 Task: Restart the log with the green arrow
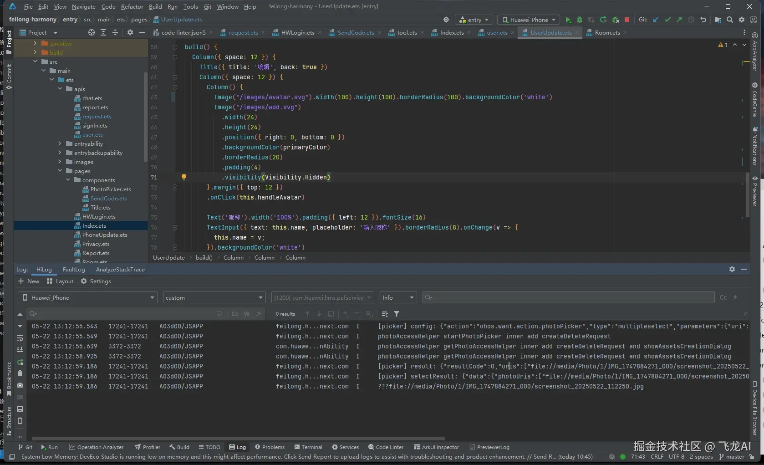[x=20, y=362]
